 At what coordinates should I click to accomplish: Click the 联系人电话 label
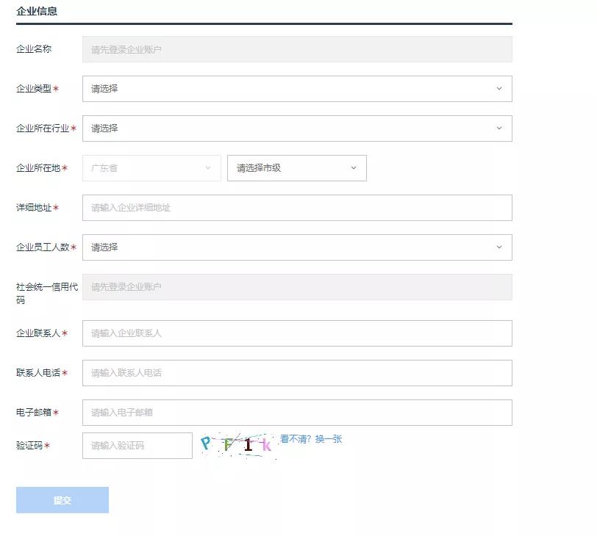(38, 372)
